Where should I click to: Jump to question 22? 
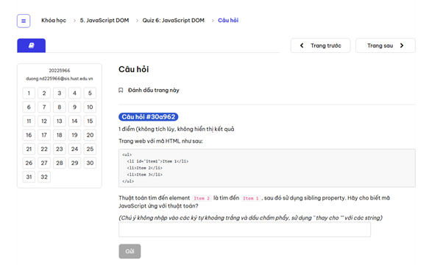click(44, 149)
